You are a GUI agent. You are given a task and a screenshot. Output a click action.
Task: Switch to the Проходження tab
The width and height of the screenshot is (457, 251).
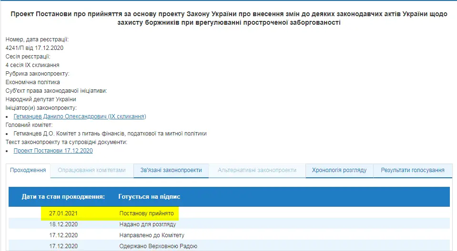pyautogui.click(x=28, y=170)
